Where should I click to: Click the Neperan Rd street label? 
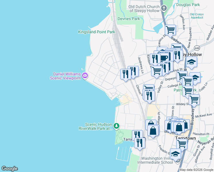(206, 141)
